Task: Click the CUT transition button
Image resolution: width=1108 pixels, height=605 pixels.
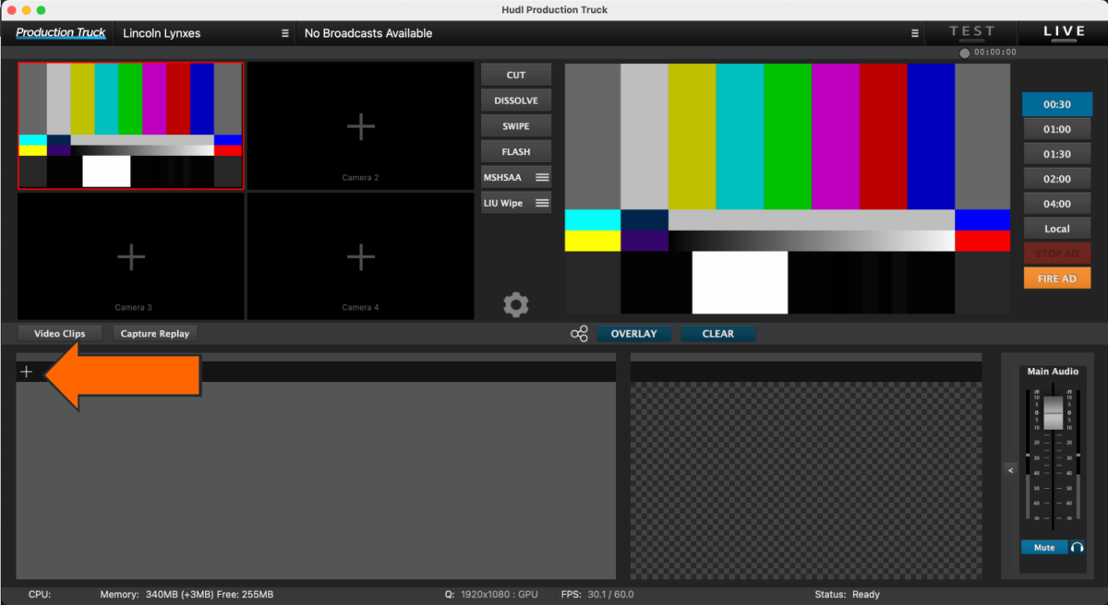Action: pos(515,74)
